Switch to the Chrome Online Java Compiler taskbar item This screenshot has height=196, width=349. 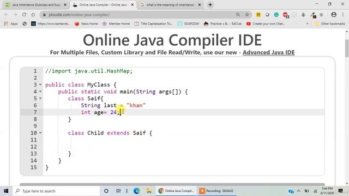click(176, 191)
